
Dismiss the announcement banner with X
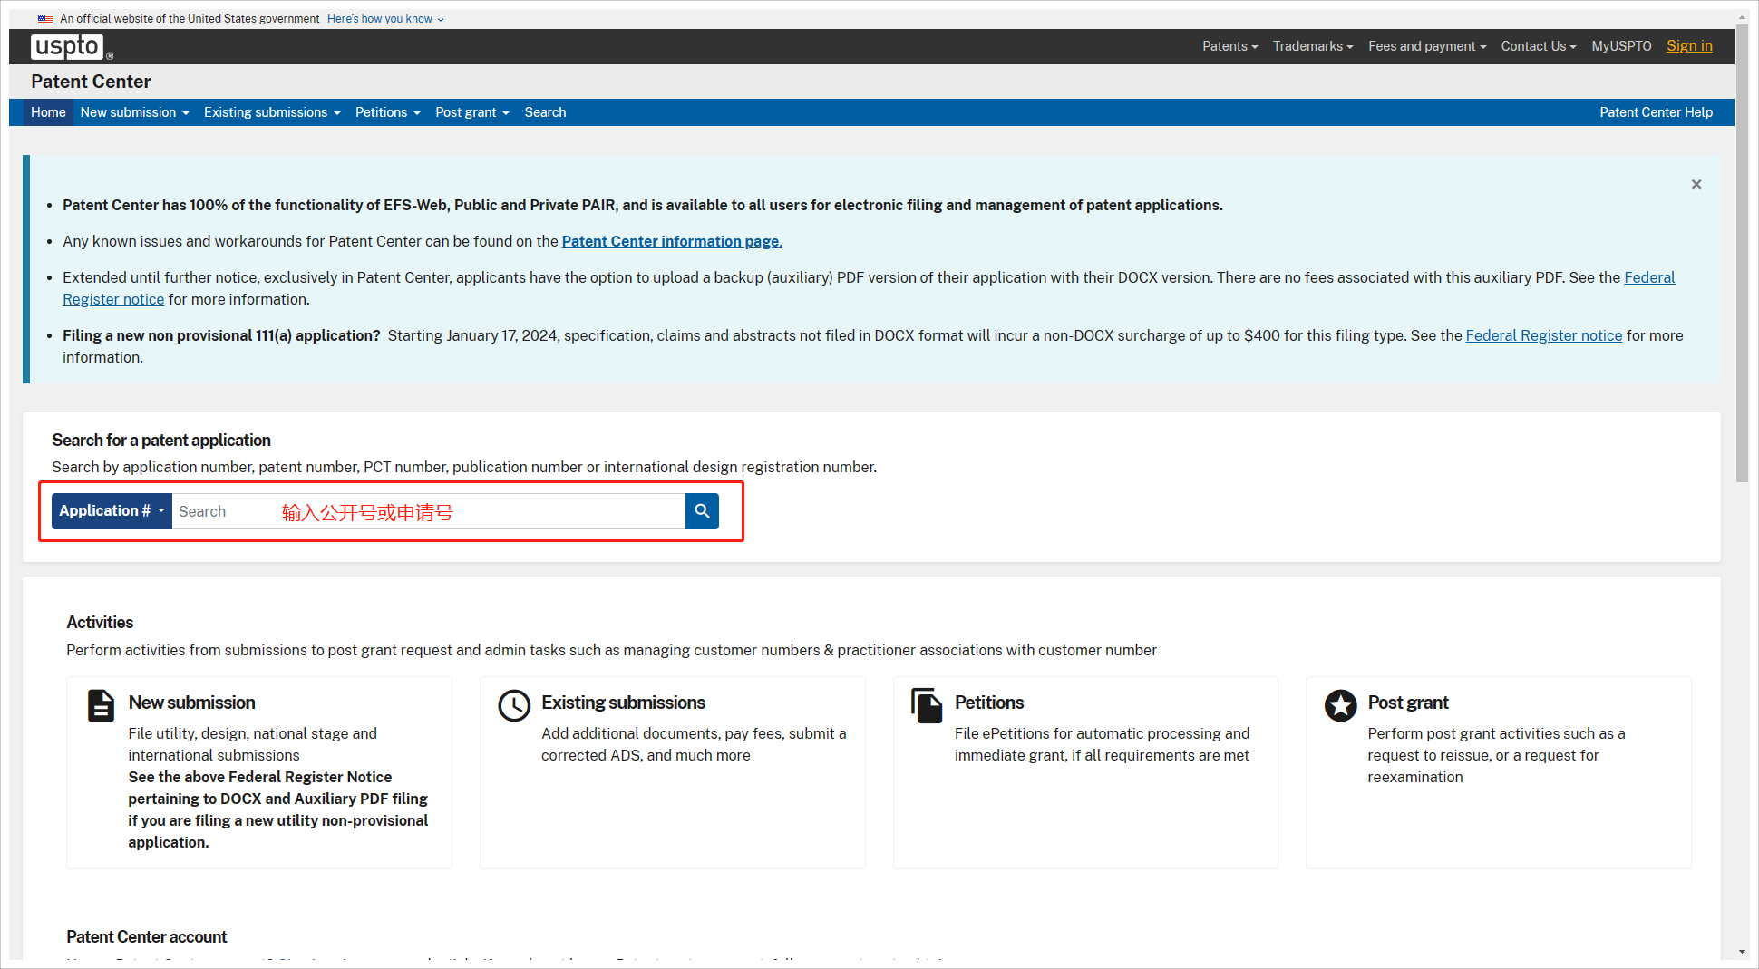1696,184
